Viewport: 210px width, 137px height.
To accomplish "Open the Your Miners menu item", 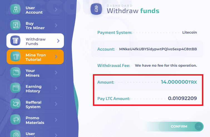I will [x=33, y=73].
